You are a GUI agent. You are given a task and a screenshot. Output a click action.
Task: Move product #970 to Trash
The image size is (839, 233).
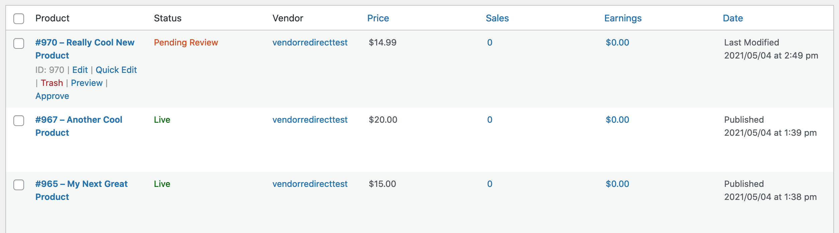click(x=52, y=83)
